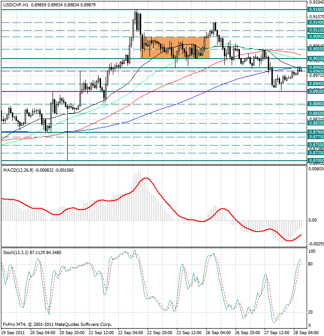Viewport: 324px width, 336px height.
Task: Click the MACD 0.00 axis label
Action: (x=313, y=220)
